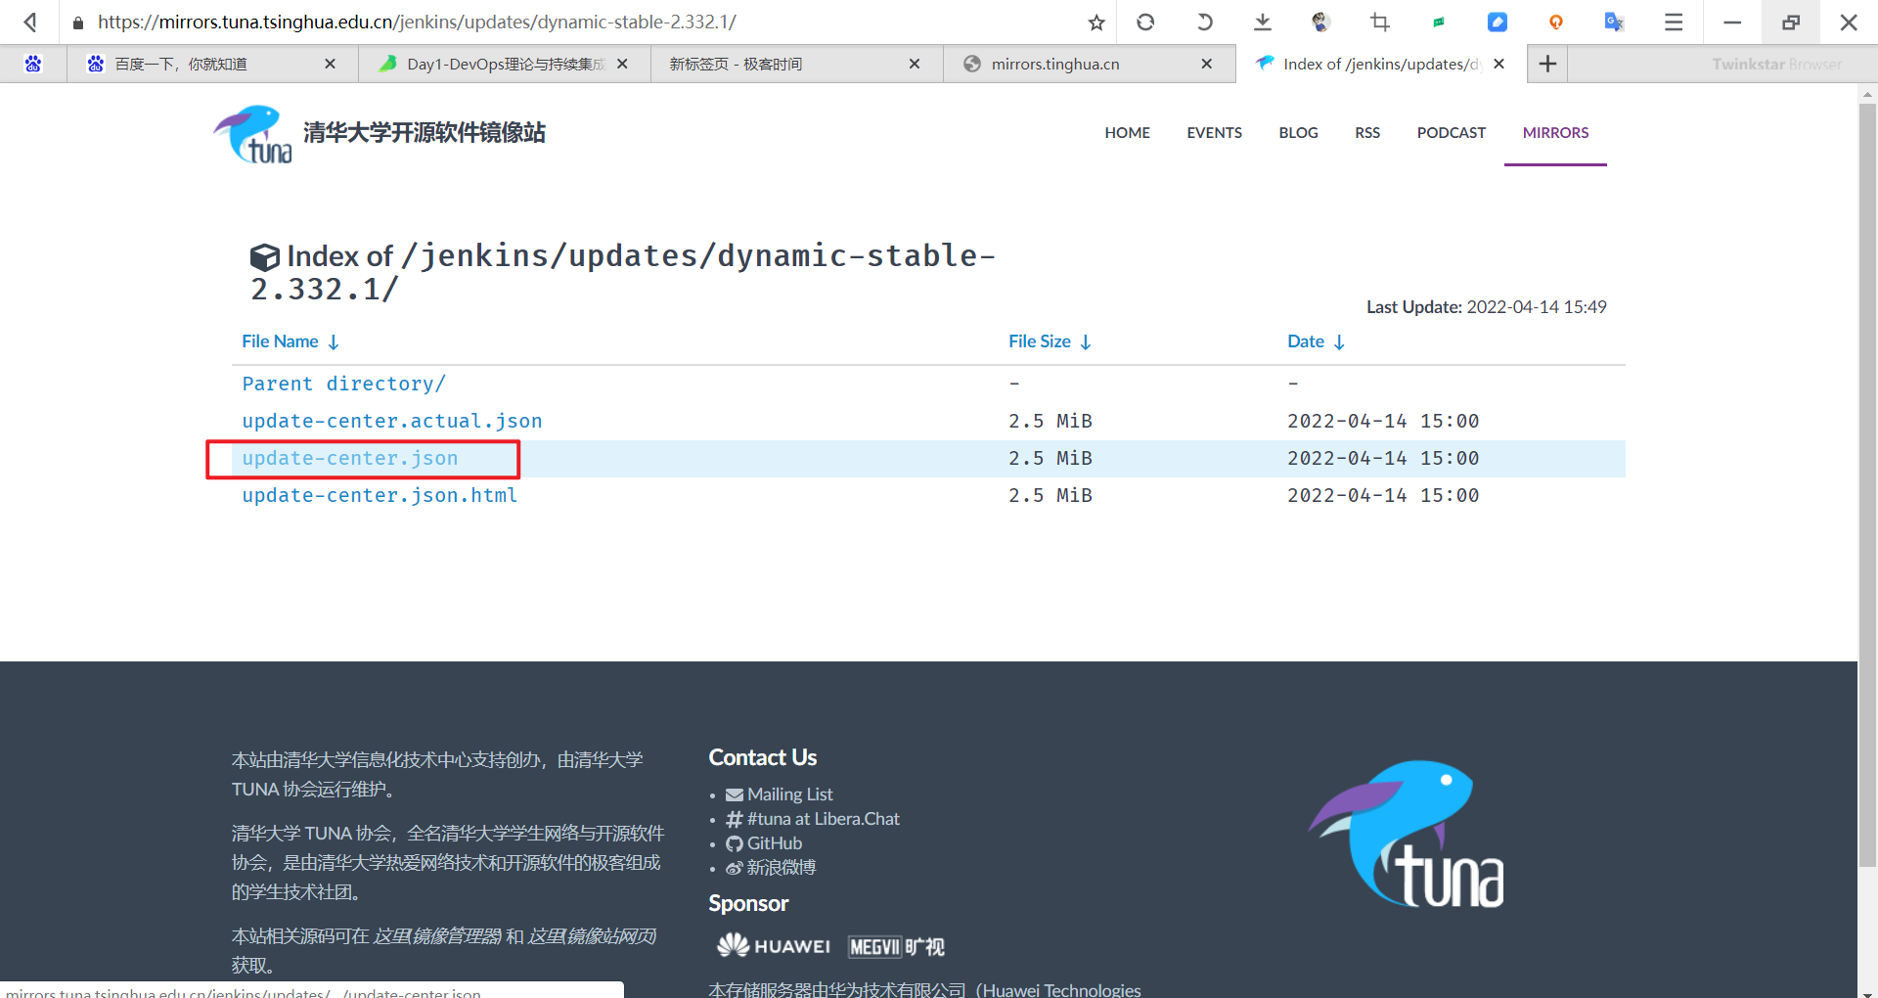Bookmark page with the star icon
The height and width of the screenshot is (998, 1878).
pyautogui.click(x=1096, y=22)
